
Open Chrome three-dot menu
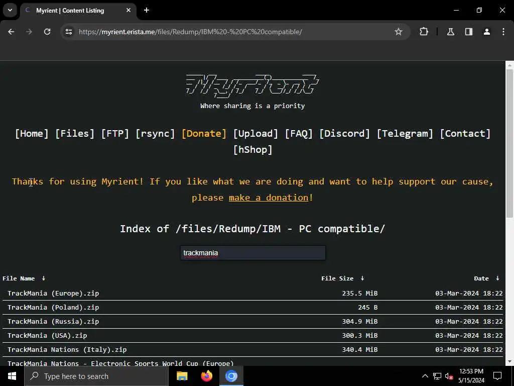(503, 32)
